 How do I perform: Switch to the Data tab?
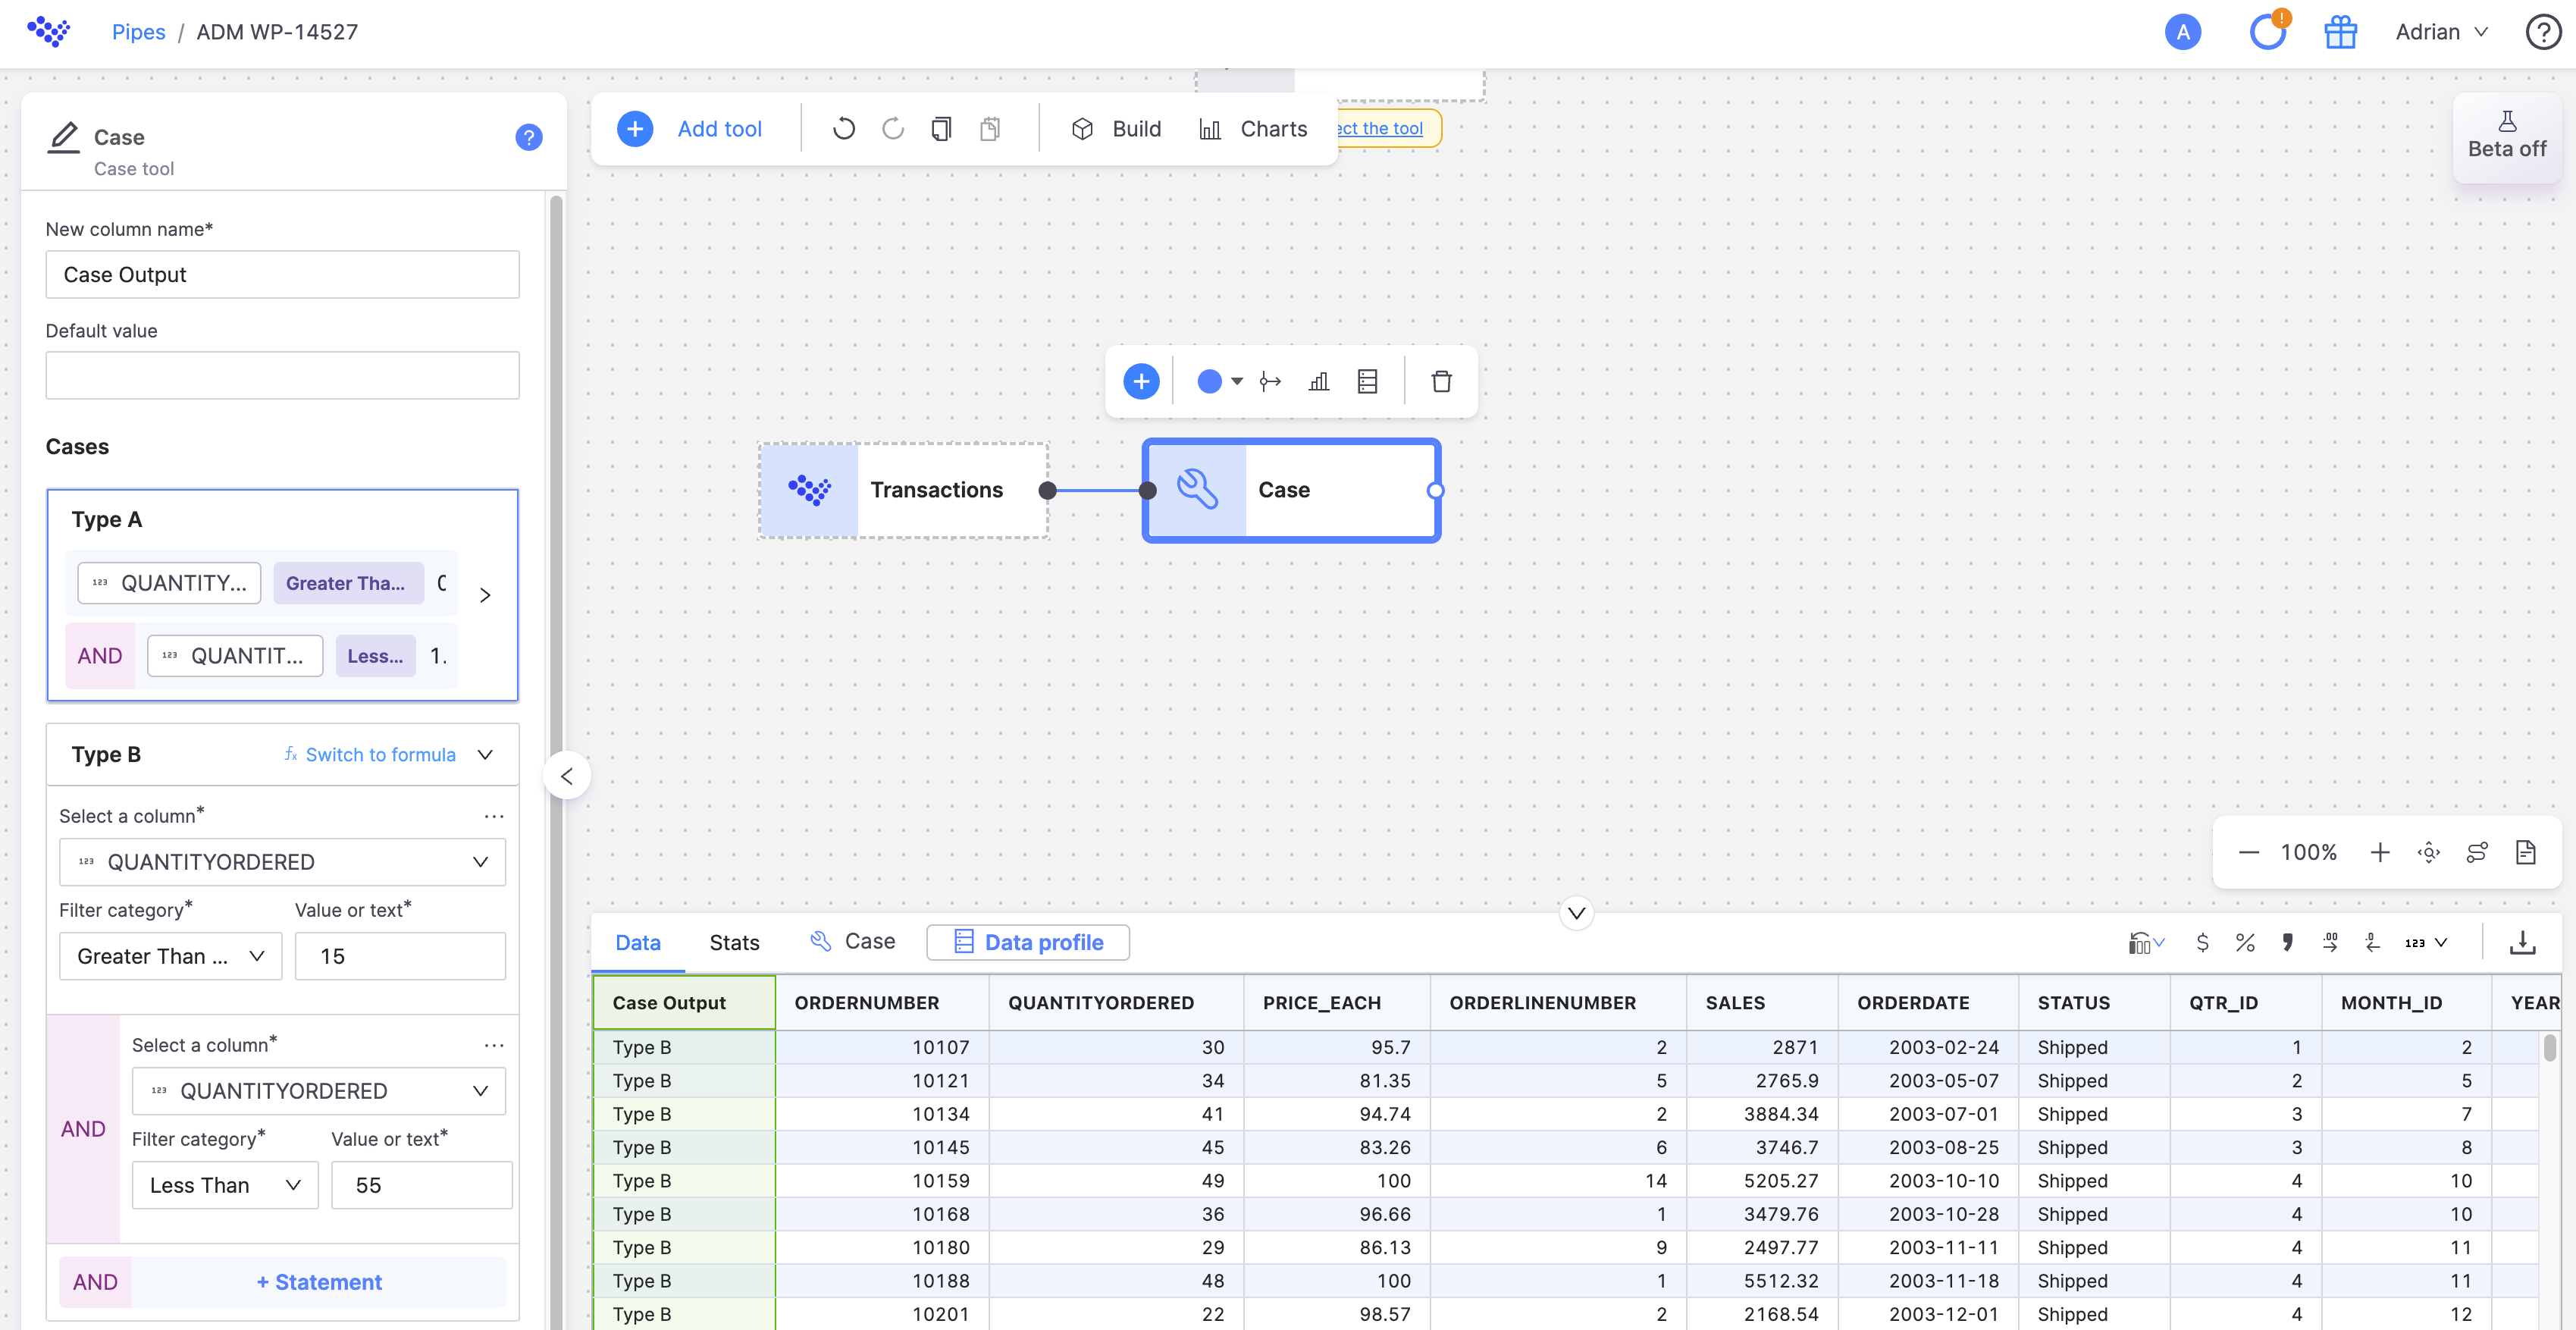click(638, 942)
